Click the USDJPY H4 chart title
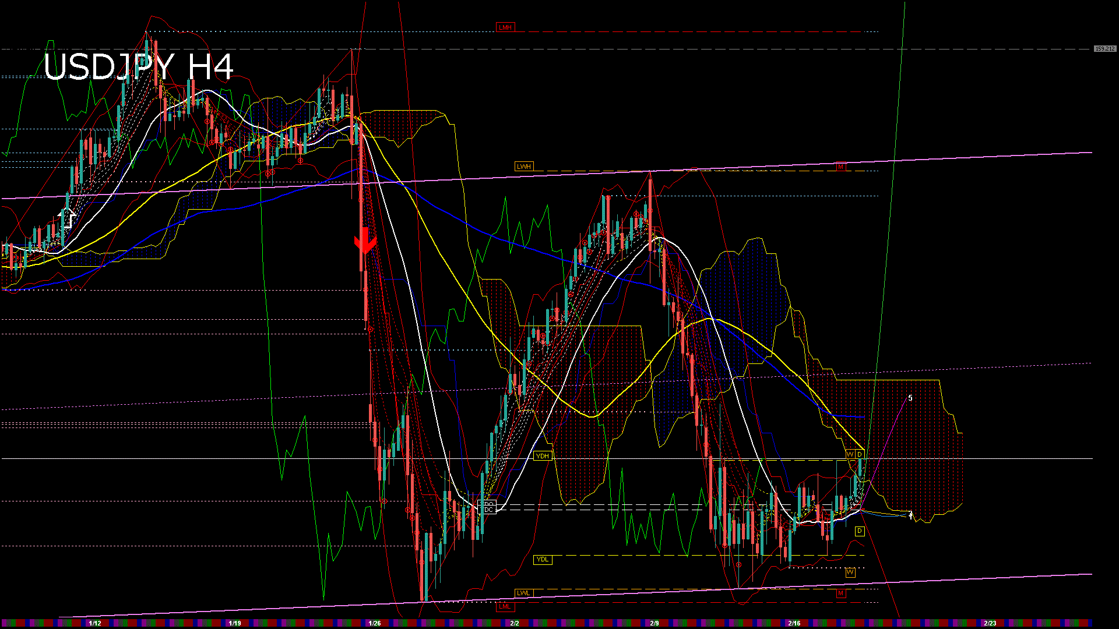 pos(139,66)
